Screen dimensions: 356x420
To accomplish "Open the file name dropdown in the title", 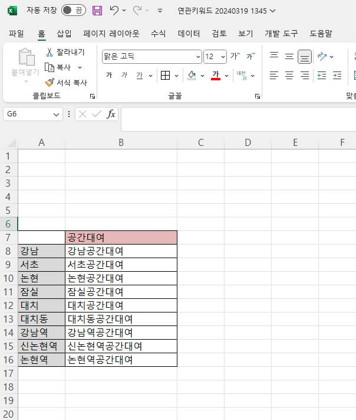I will point(273,11).
